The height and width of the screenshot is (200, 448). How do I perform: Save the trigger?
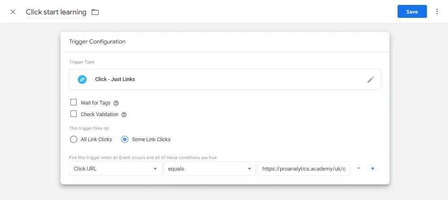[412, 12]
